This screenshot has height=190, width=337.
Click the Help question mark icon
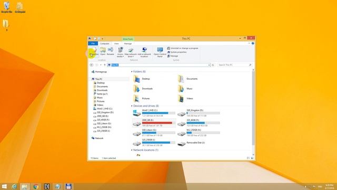pos(253,43)
